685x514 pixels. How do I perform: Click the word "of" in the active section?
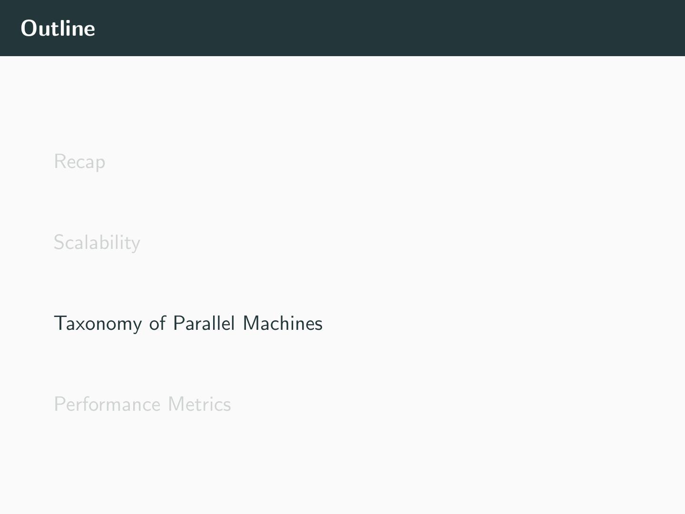click(x=157, y=324)
